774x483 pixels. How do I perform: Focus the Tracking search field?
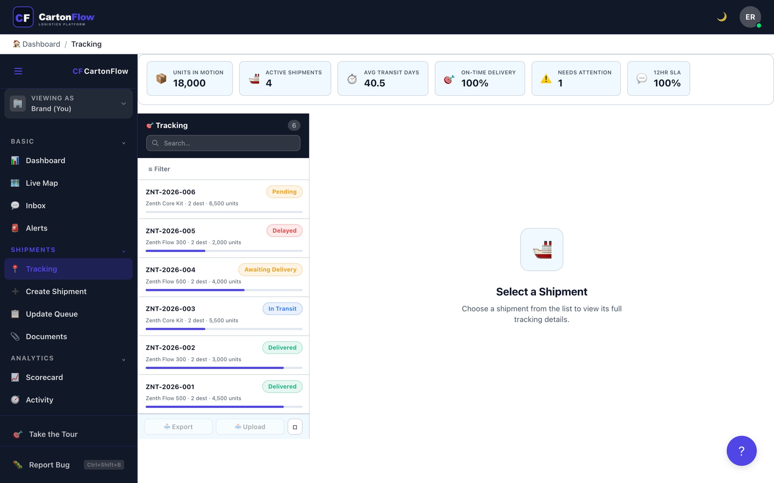click(x=228, y=143)
